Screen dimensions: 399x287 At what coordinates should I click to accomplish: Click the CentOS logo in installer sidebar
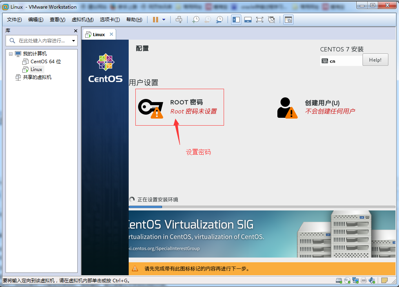click(x=106, y=68)
